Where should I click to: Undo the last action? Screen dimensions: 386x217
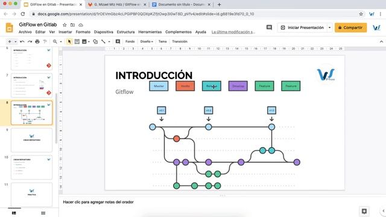point(22,42)
